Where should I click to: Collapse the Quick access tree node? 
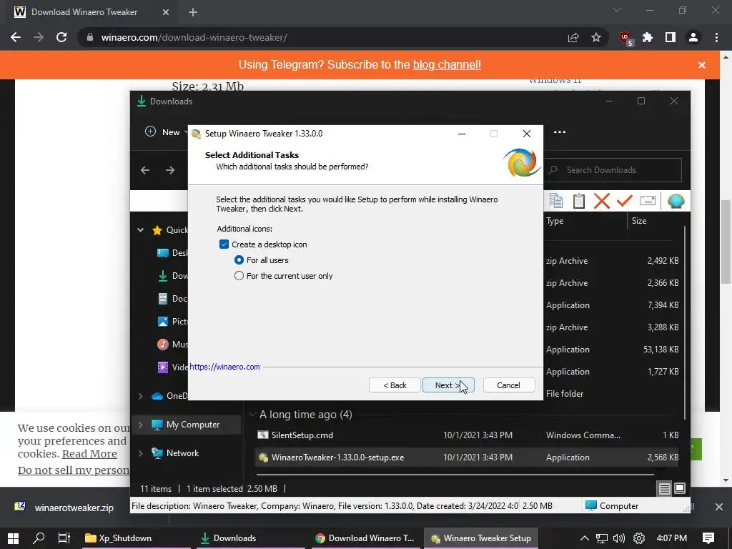pos(141,229)
